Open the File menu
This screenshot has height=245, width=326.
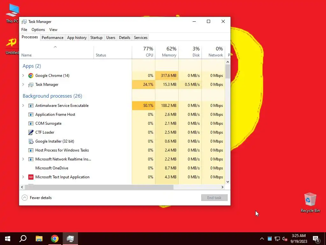(24, 30)
